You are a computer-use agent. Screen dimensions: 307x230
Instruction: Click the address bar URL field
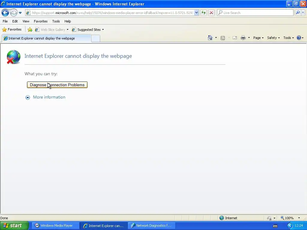112,13
